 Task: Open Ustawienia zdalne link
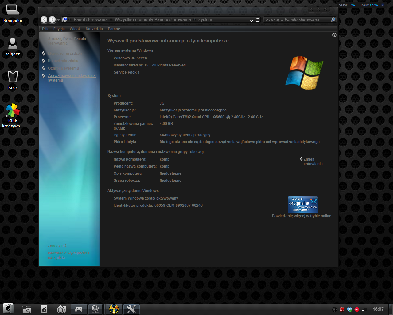coord(64,61)
